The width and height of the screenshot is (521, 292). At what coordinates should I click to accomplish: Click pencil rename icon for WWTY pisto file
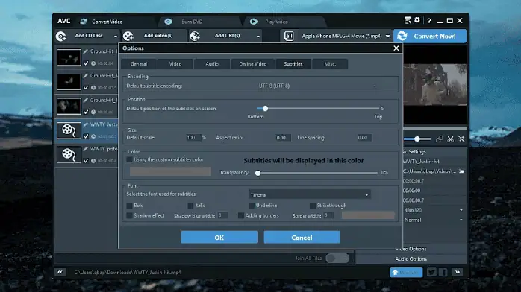coord(86,149)
